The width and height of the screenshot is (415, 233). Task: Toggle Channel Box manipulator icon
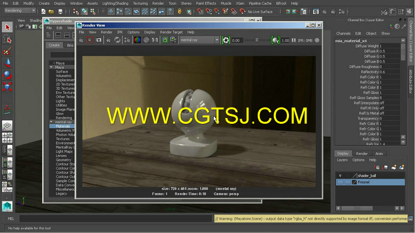391,26
